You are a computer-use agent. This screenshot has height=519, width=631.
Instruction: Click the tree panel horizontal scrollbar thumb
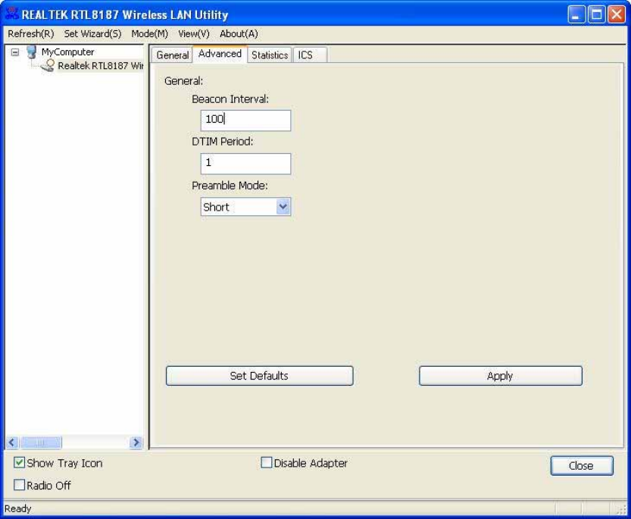tap(41, 442)
